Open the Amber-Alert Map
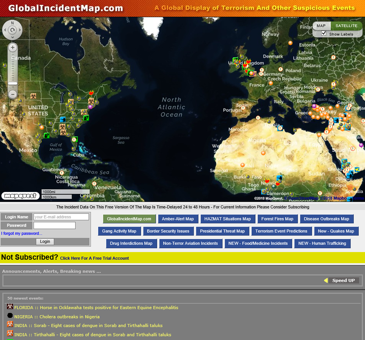The image size is (365, 340). [178, 219]
